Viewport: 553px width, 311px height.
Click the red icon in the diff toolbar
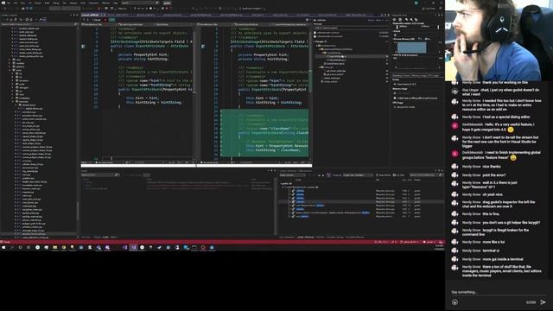click(x=105, y=20)
